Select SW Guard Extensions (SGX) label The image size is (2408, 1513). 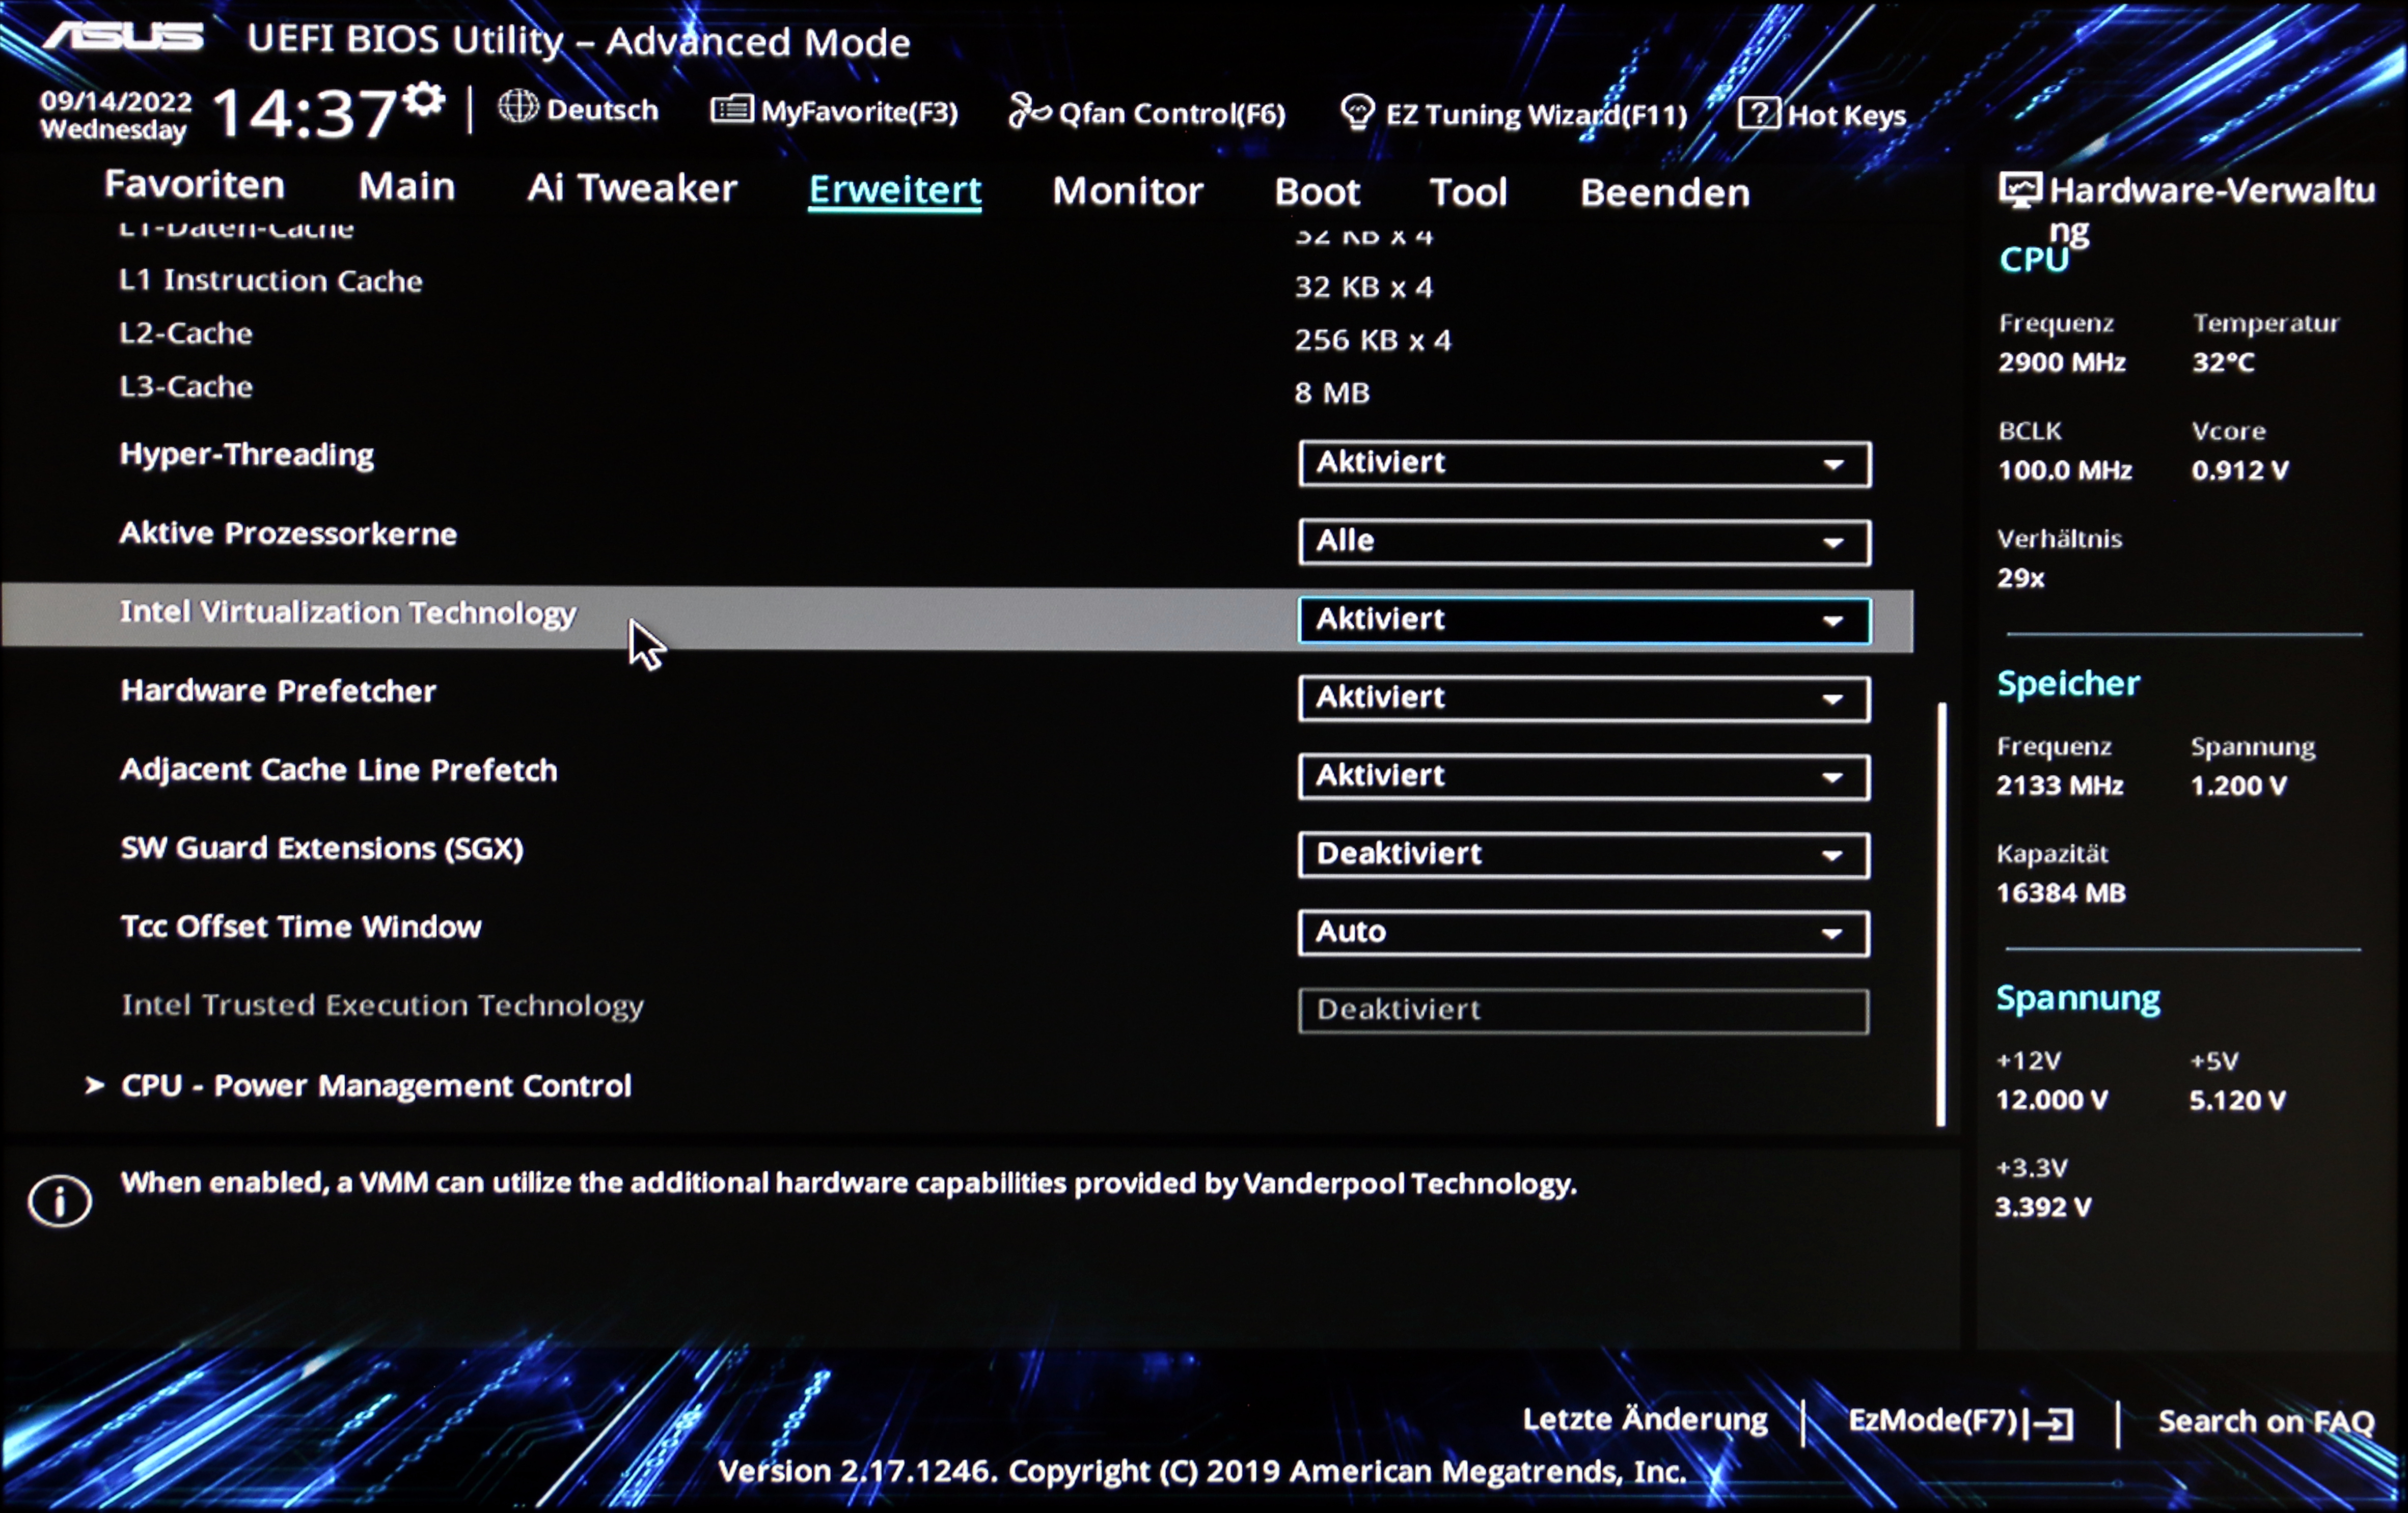[x=322, y=849]
